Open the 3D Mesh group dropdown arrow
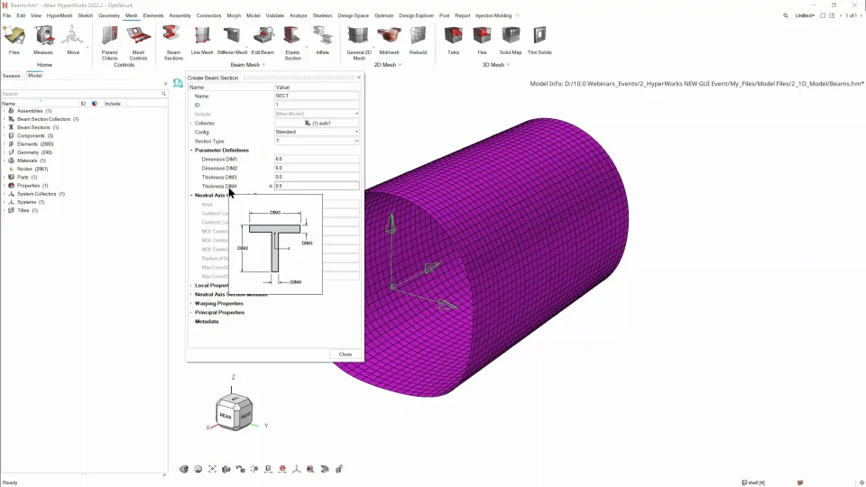This screenshot has height=487, width=866. pos(508,65)
